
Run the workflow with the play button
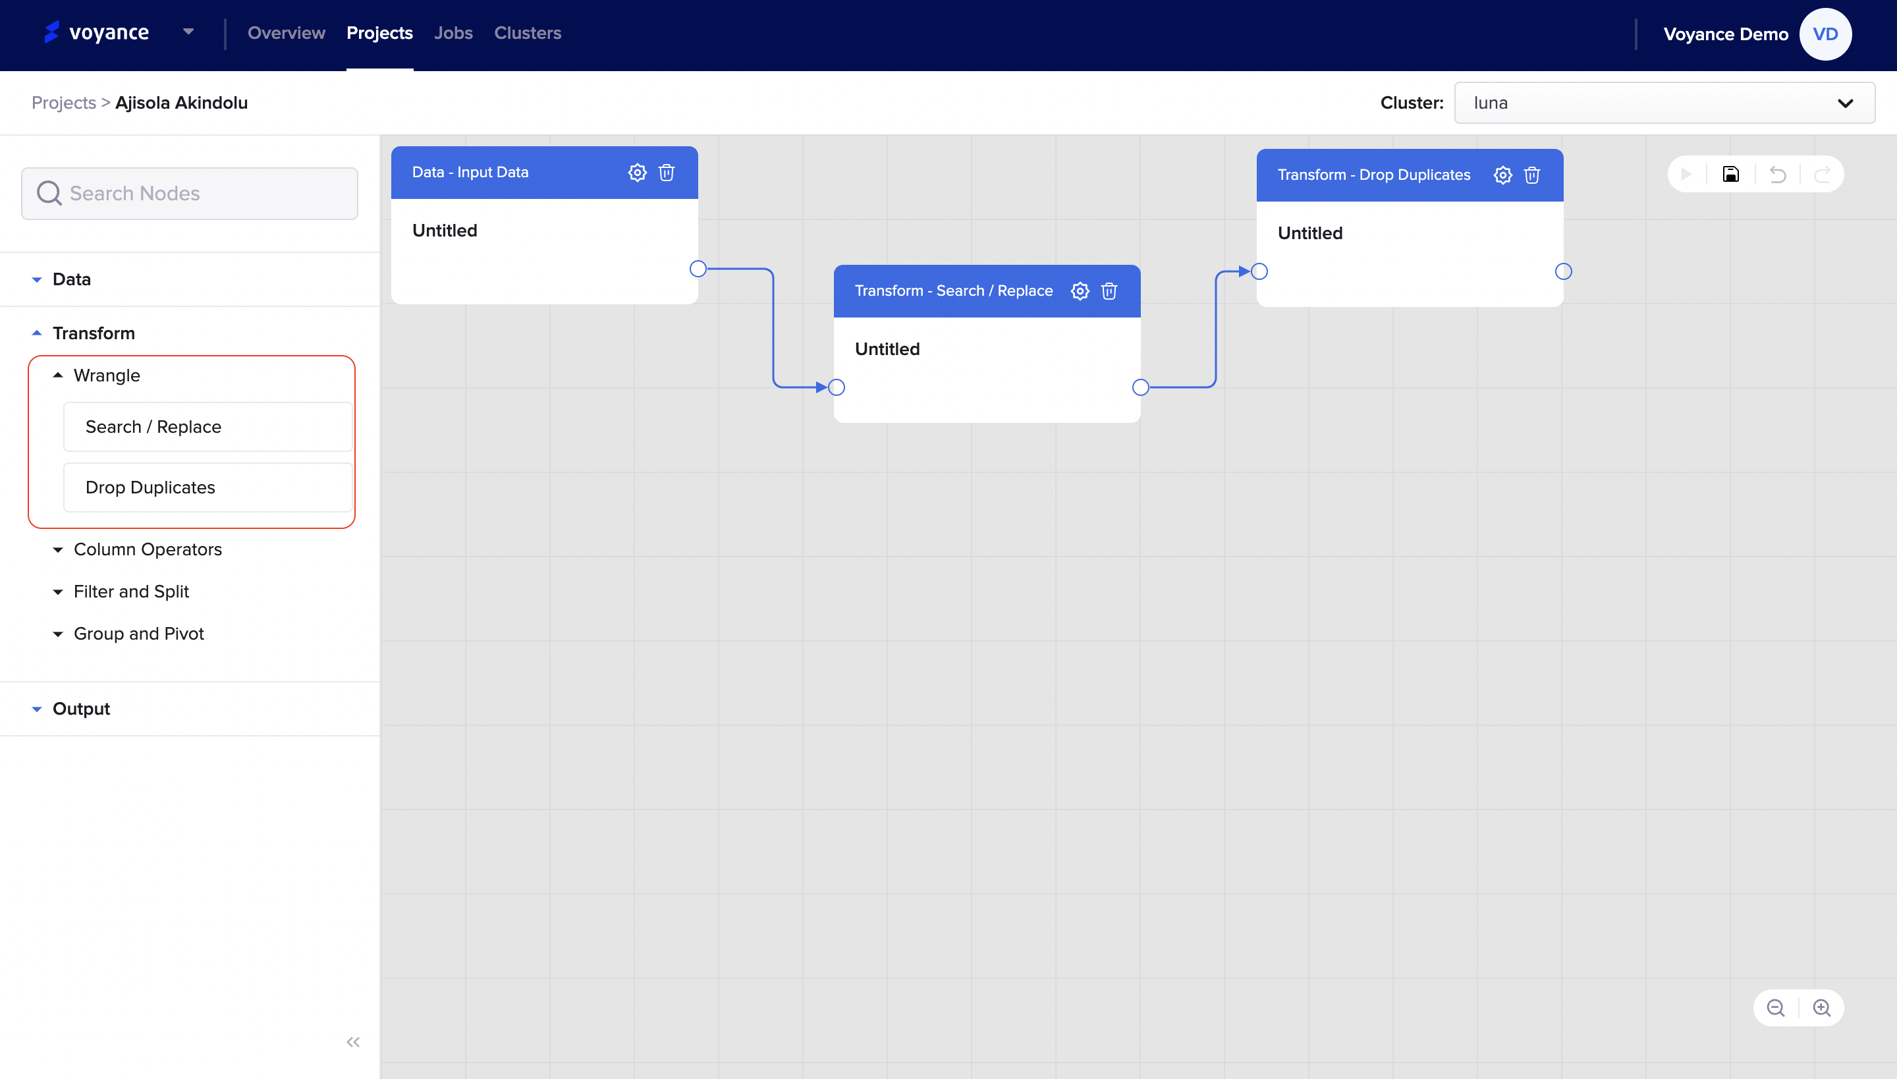[1686, 175]
